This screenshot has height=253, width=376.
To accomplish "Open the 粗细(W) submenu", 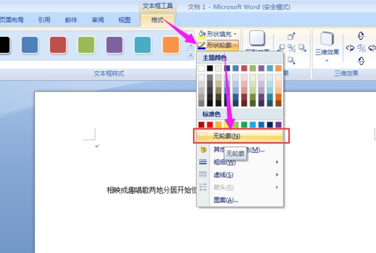I will (x=240, y=162).
